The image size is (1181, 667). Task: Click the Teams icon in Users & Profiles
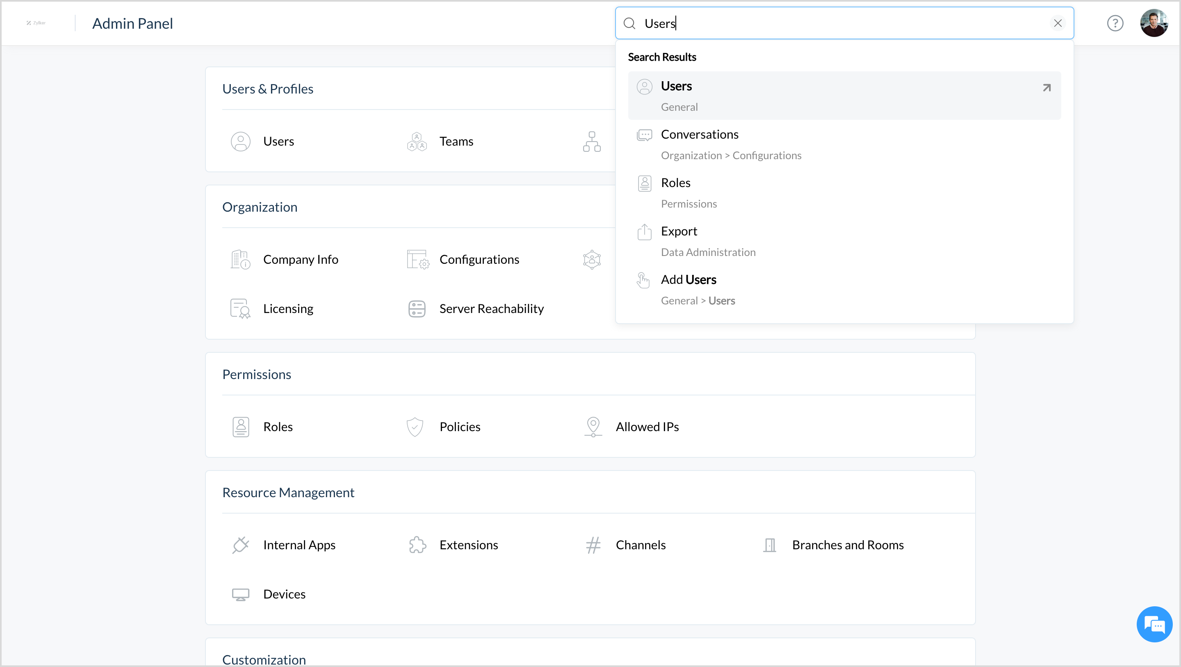416,141
